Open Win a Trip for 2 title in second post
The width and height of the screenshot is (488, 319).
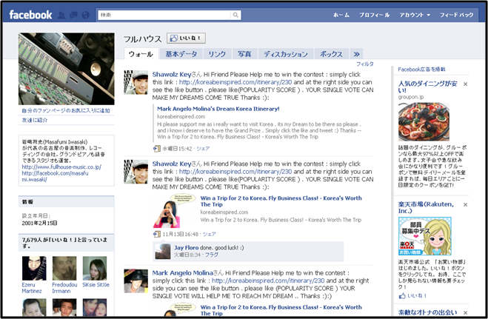click(281, 201)
